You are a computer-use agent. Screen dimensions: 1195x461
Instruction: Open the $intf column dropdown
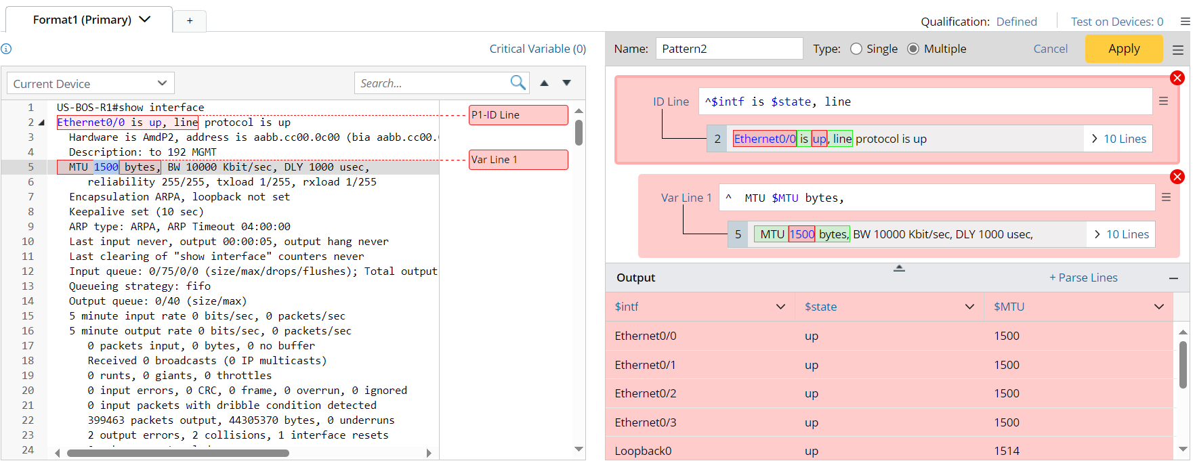[780, 307]
